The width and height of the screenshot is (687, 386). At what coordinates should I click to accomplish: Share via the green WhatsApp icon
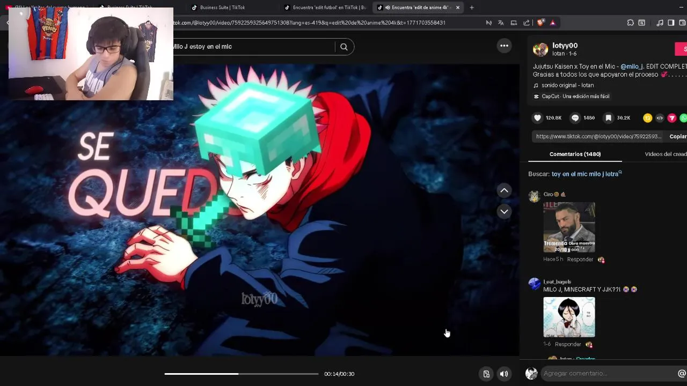click(683, 118)
